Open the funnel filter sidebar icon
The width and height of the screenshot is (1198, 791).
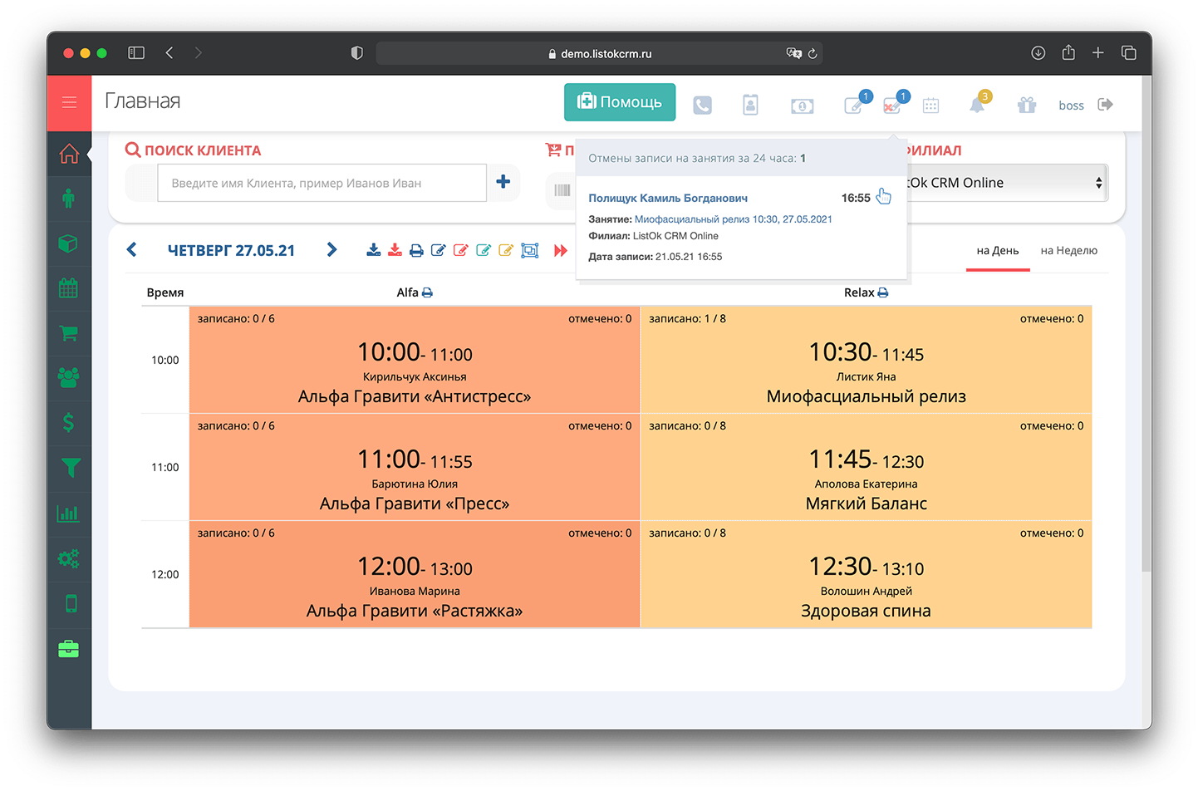[x=70, y=469]
